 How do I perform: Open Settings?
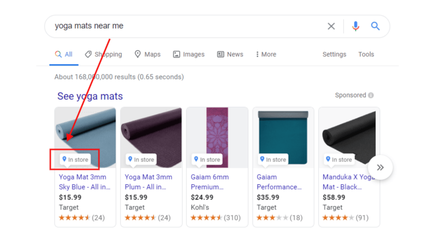tap(334, 54)
